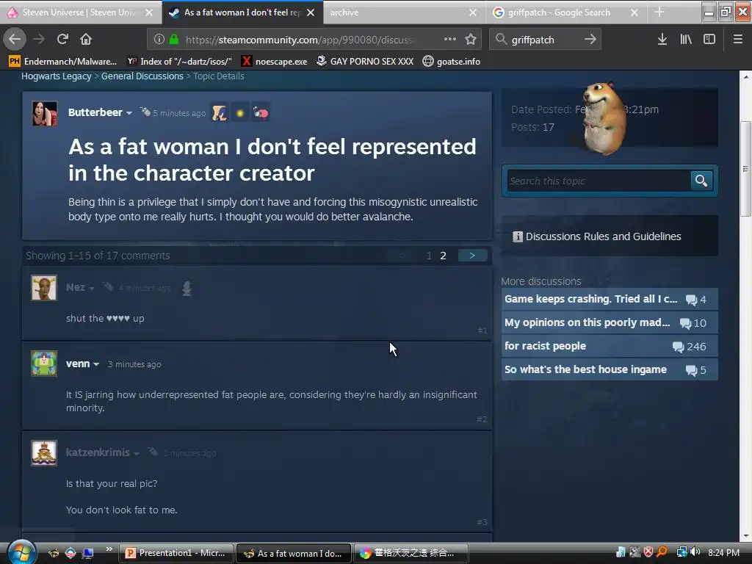Open 'for racist people' discussion
Viewport: 752px width, 564px height.
(609, 347)
